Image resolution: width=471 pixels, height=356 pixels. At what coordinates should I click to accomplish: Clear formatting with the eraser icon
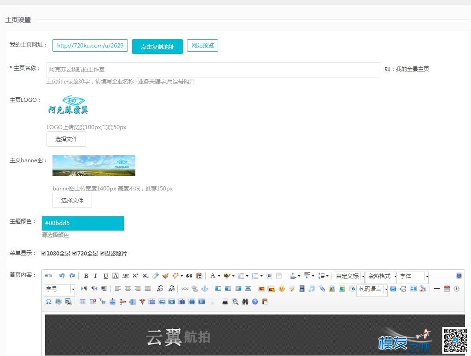click(155, 276)
